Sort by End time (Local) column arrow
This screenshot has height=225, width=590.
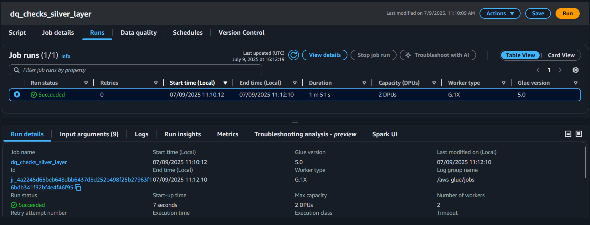(x=295, y=83)
